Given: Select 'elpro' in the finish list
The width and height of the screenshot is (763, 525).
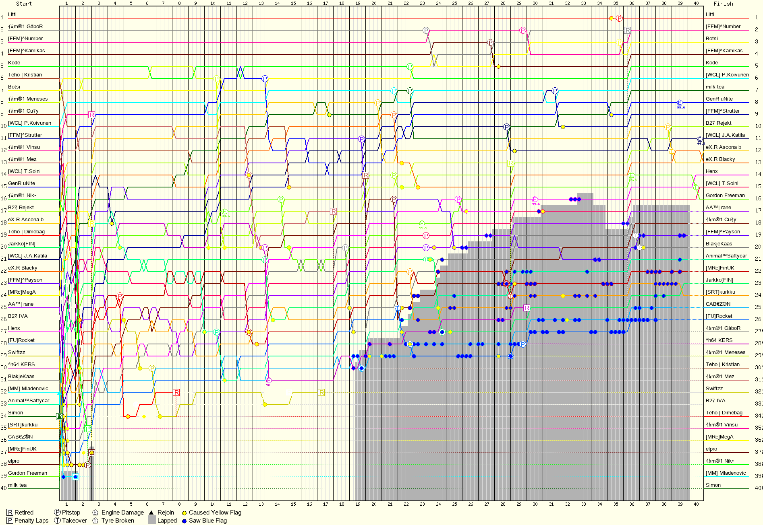Looking at the screenshot, I should tap(711, 449).
